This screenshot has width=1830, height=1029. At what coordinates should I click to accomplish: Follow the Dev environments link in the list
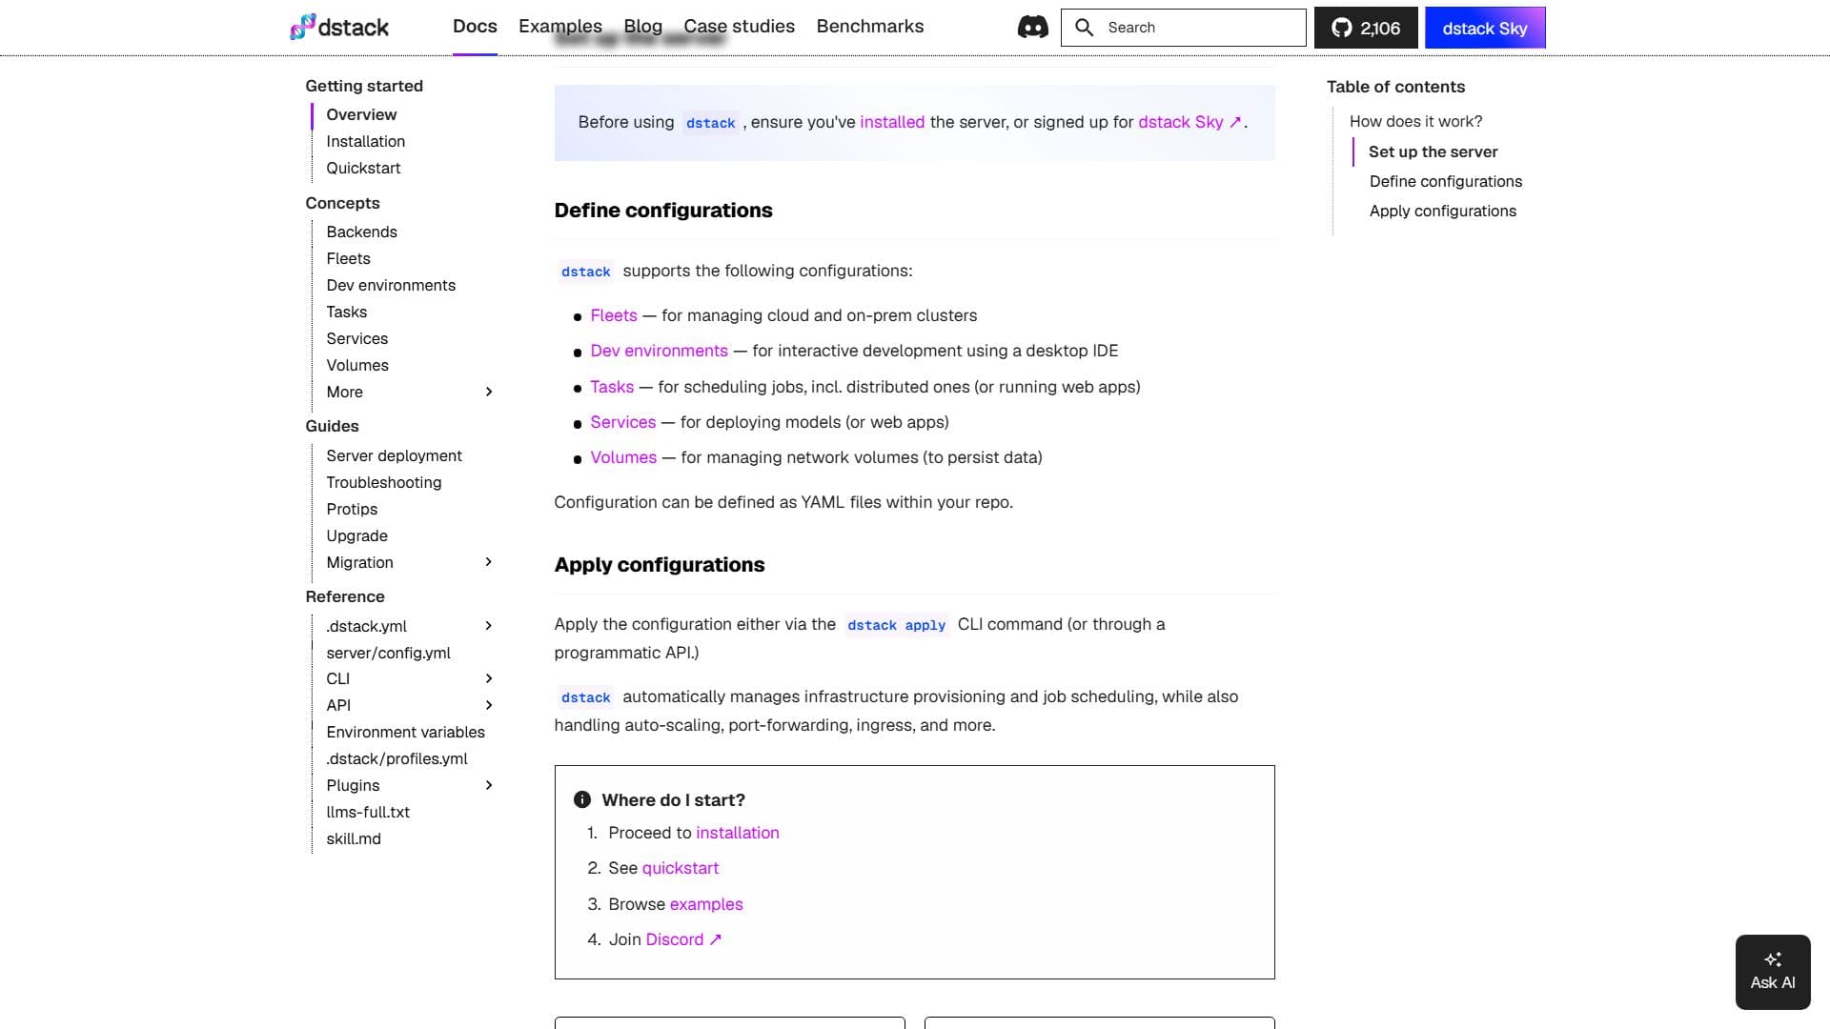tap(659, 351)
